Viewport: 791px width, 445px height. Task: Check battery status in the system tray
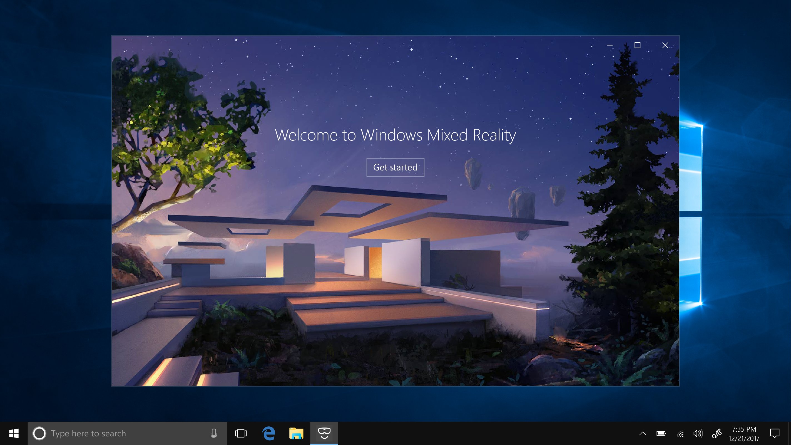tap(661, 433)
